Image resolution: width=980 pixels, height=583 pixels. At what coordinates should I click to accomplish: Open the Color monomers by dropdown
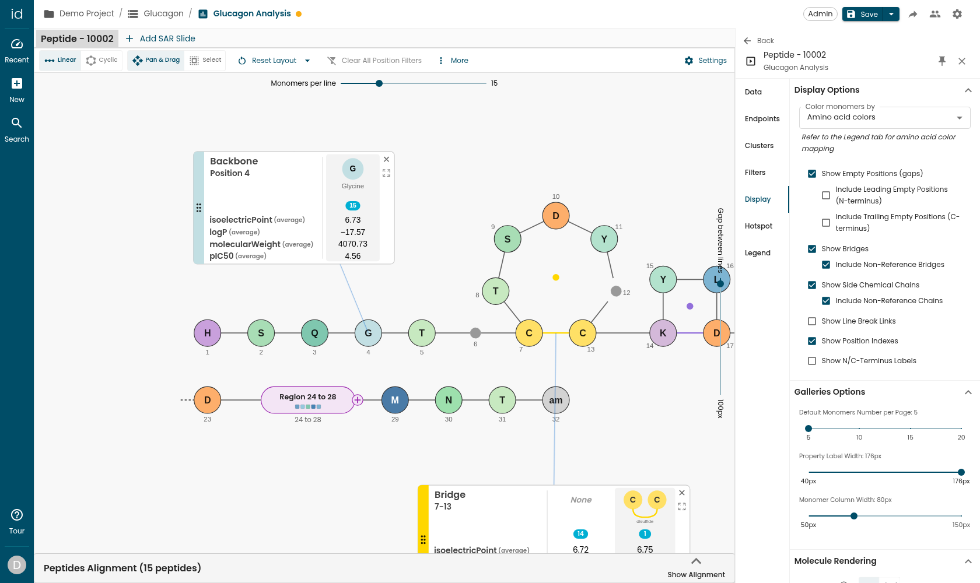pos(884,117)
